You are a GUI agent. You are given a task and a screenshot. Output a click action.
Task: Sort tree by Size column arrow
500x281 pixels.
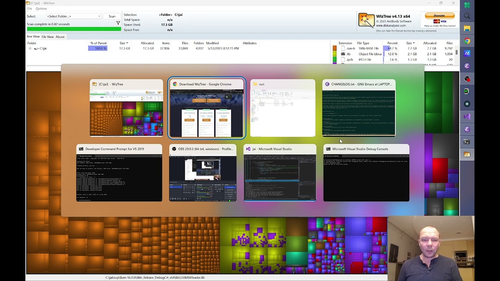pos(127,43)
